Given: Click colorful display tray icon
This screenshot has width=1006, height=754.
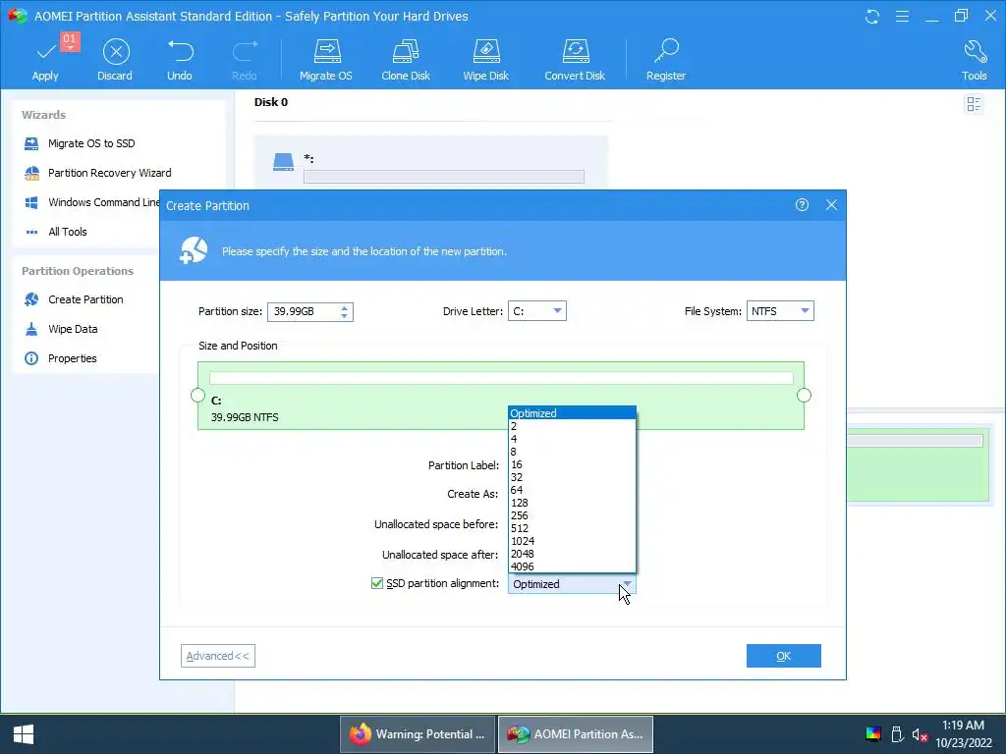Looking at the screenshot, I should click(x=873, y=734).
